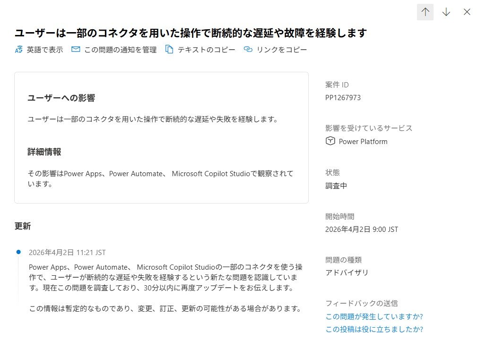Screen dimensions: 486x349
Task: Click the 状態 label
Action: click(332, 172)
